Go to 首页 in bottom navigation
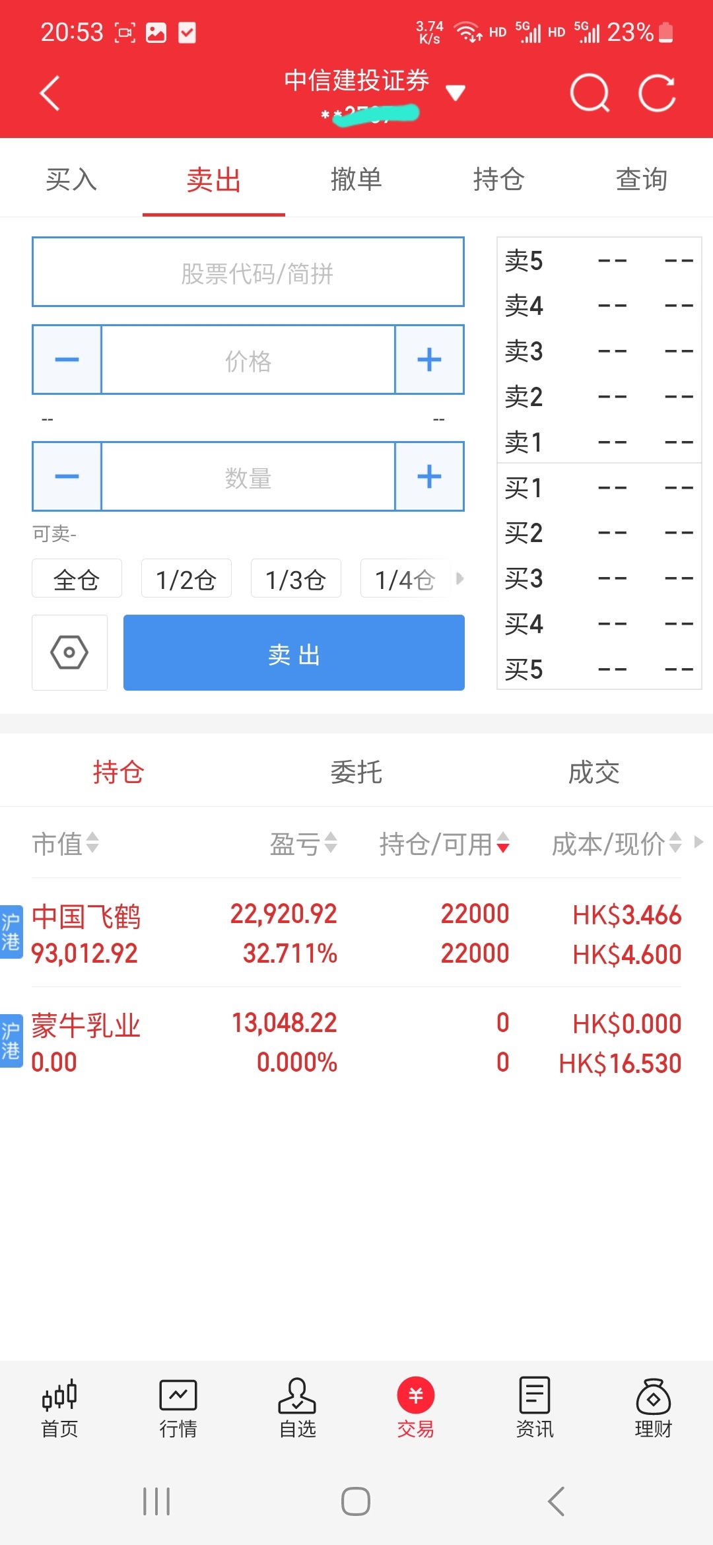 pos(59,1409)
